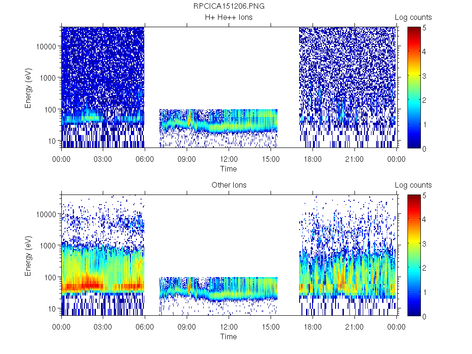Click the 100 energy tick on H+ He++ plot
Screen dimensions: 472x354
(x=50, y=110)
